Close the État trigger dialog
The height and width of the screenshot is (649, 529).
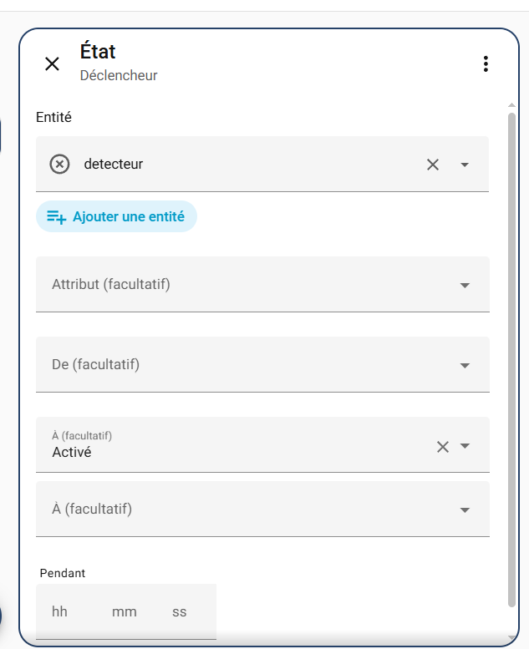click(52, 64)
